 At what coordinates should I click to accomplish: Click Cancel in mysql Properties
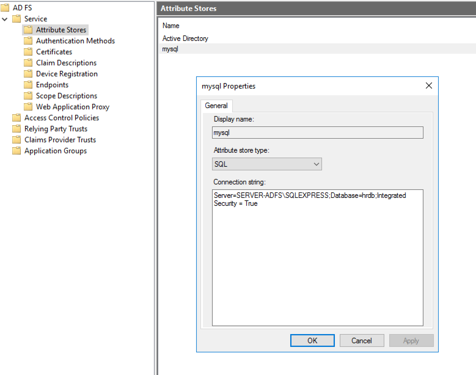pyautogui.click(x=362, y=340)
